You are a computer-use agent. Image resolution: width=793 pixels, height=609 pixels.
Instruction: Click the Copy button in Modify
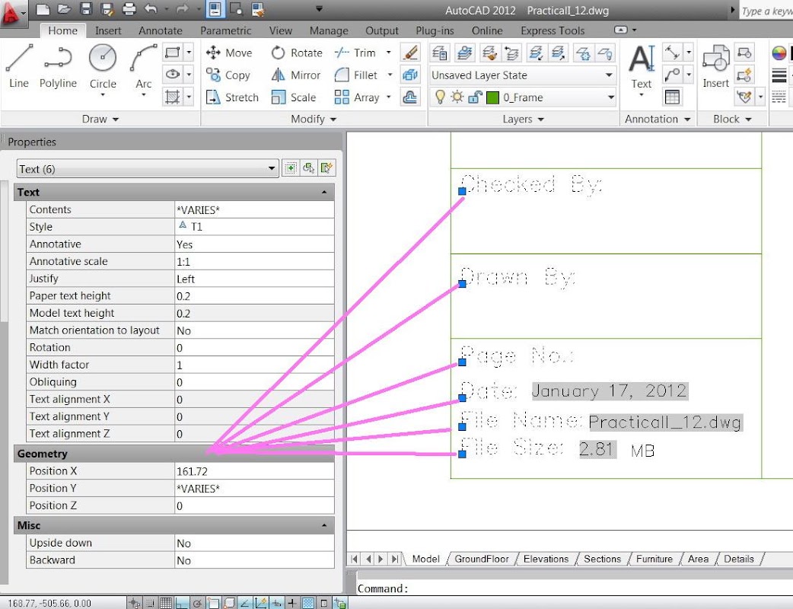click(x=228, y=75)
